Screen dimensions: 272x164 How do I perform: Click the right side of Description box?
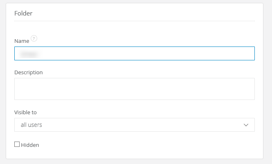[241, 89]
